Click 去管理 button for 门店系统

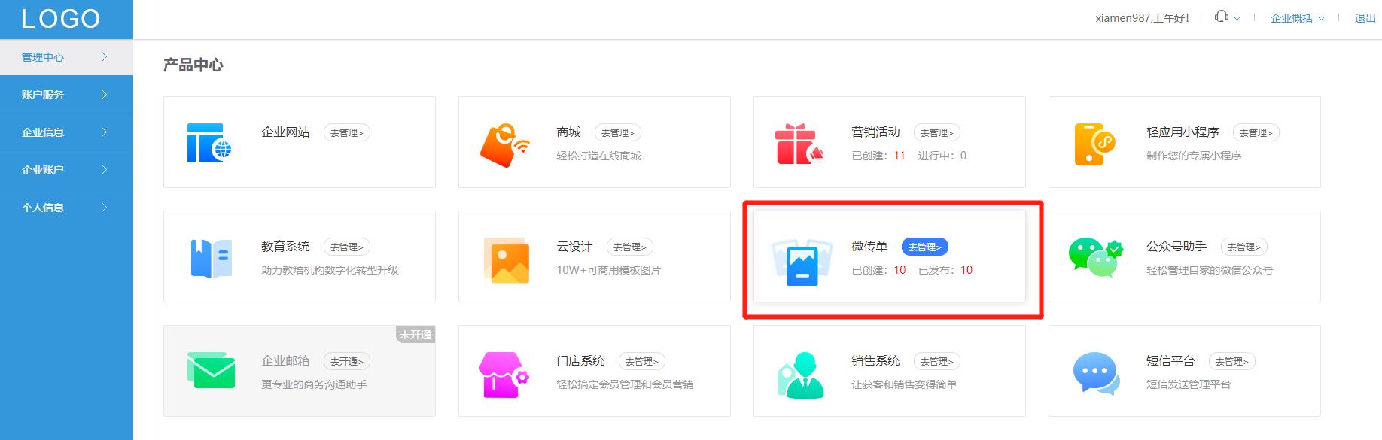click(641, 361)
